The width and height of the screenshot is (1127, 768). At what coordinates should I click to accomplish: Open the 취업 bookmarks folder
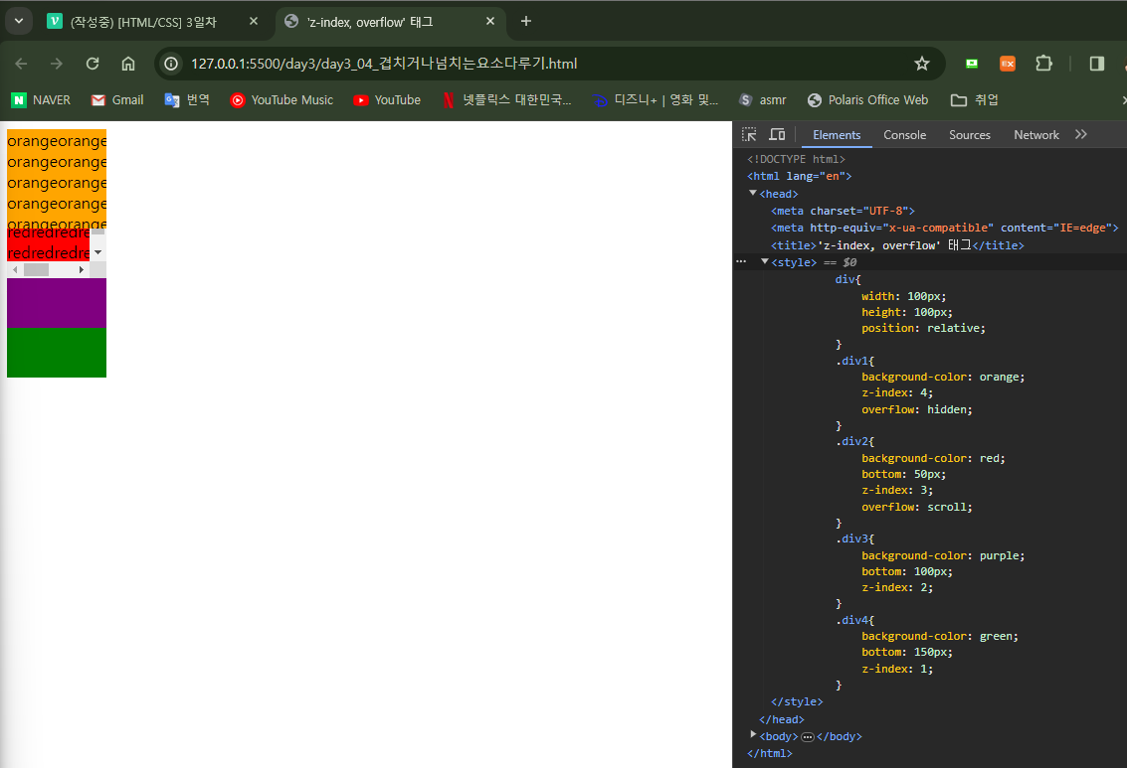pos(975,100)
